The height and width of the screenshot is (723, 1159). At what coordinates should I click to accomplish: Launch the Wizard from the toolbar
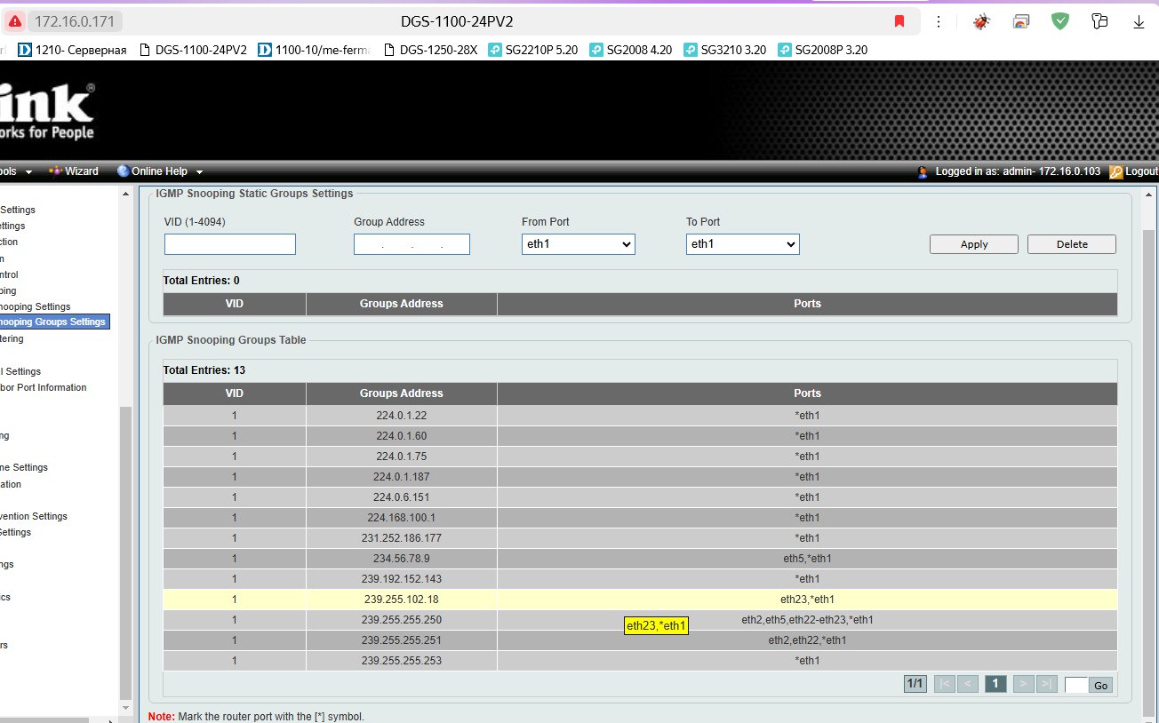click(73, 171)
